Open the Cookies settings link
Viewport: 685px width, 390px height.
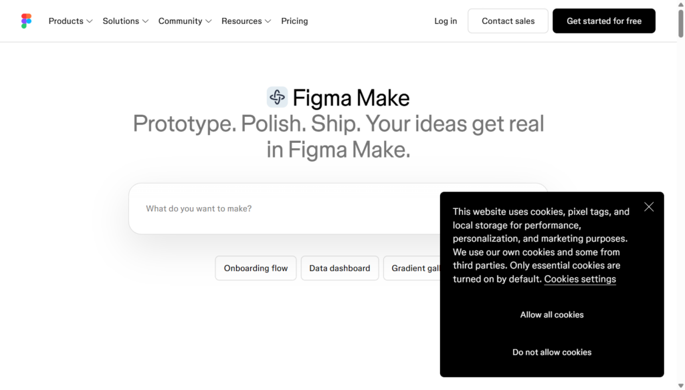tap(580, 279)
